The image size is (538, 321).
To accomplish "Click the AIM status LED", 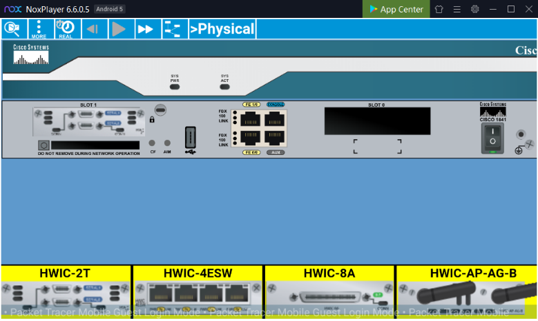I will [x=167, y=143].
